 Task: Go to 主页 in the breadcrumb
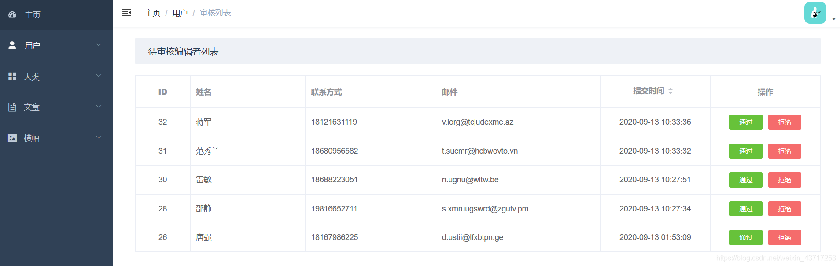tap(153, 13)
